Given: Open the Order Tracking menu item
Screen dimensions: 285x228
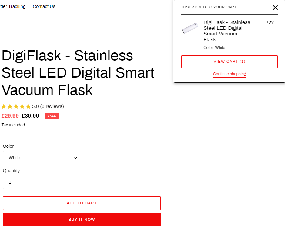Looking at the screenshot, I should pyautogui.click(x=13, y=6).
